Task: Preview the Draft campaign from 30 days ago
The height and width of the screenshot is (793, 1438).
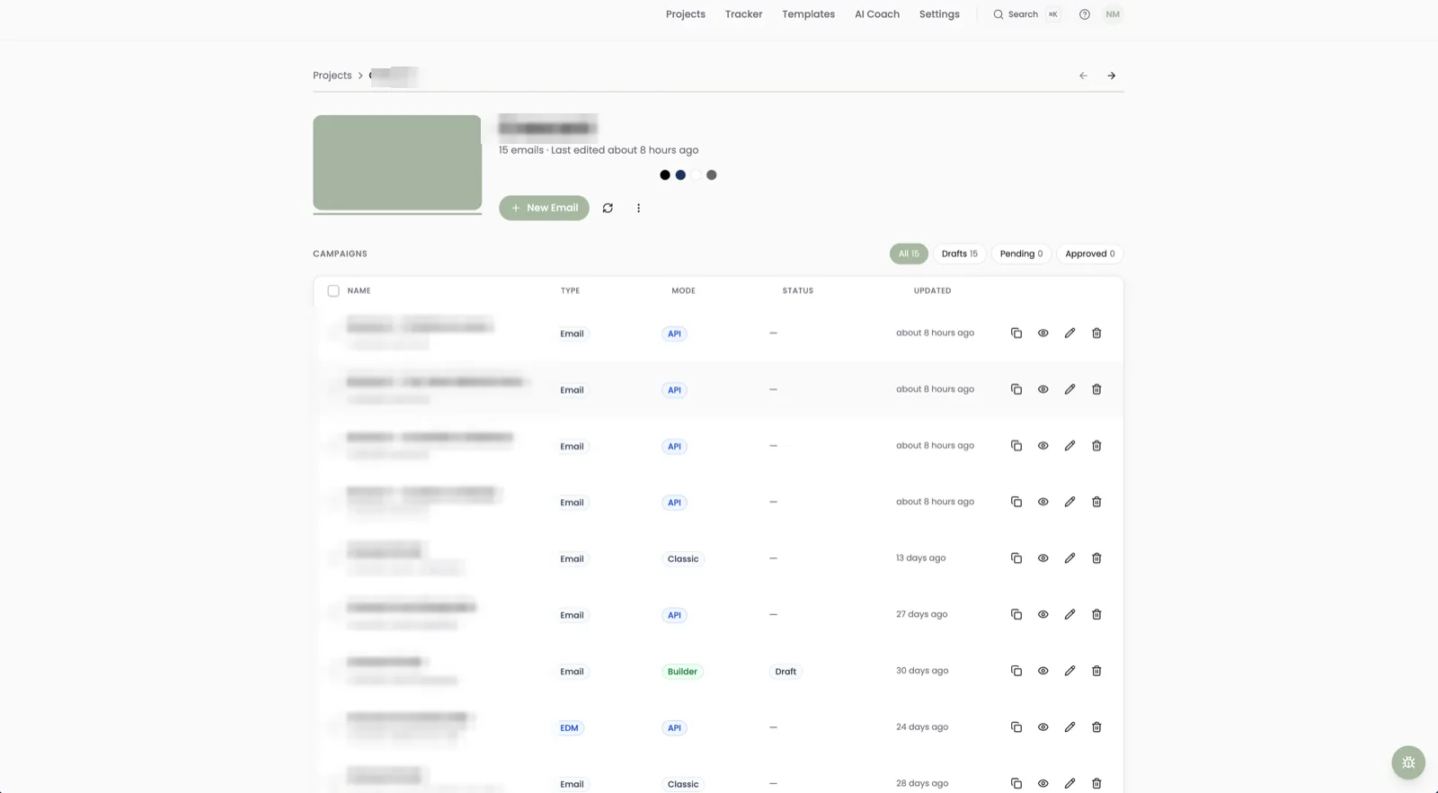Action: [x=1043, y=671]
